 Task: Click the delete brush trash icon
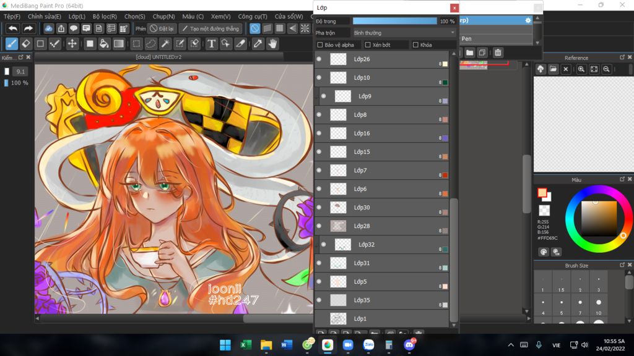tap(498, 53)
